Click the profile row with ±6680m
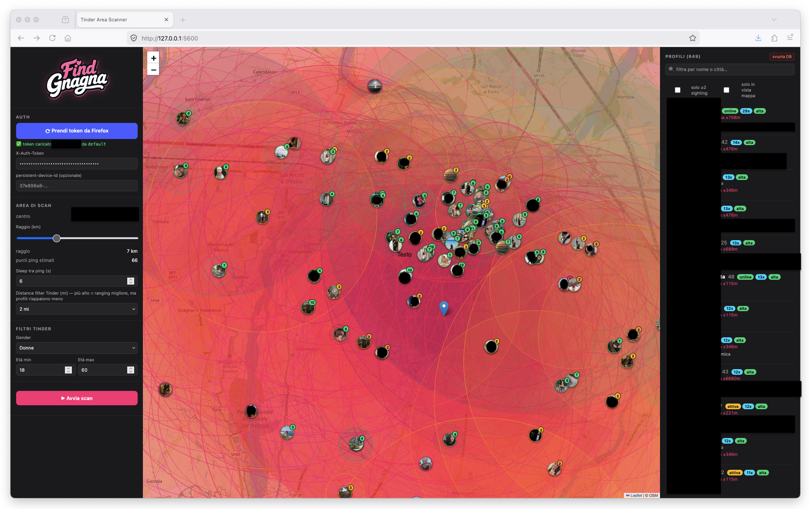The image size is (809, 509). (x=730, y=380)
